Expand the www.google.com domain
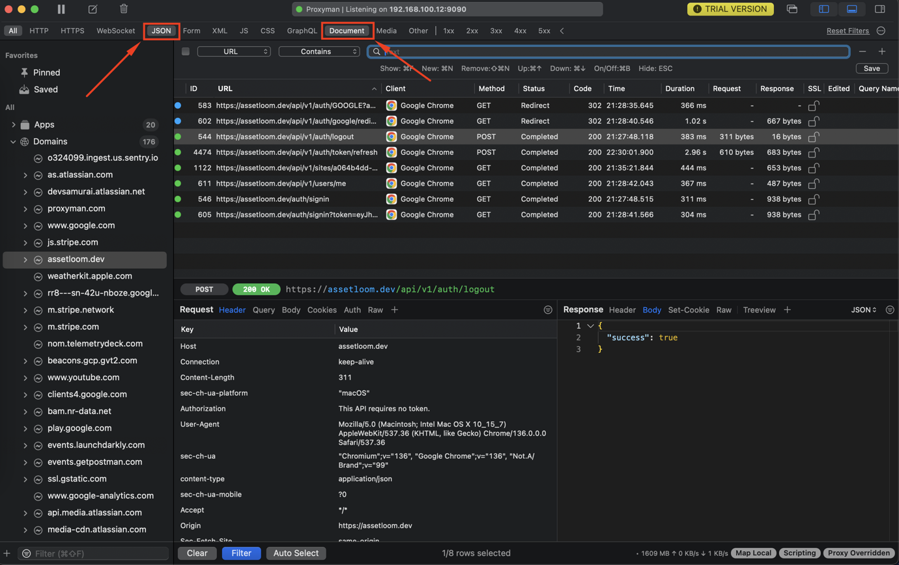Image resolution: width=899 pixels, height=565 pixels. [x=25, y=226]
